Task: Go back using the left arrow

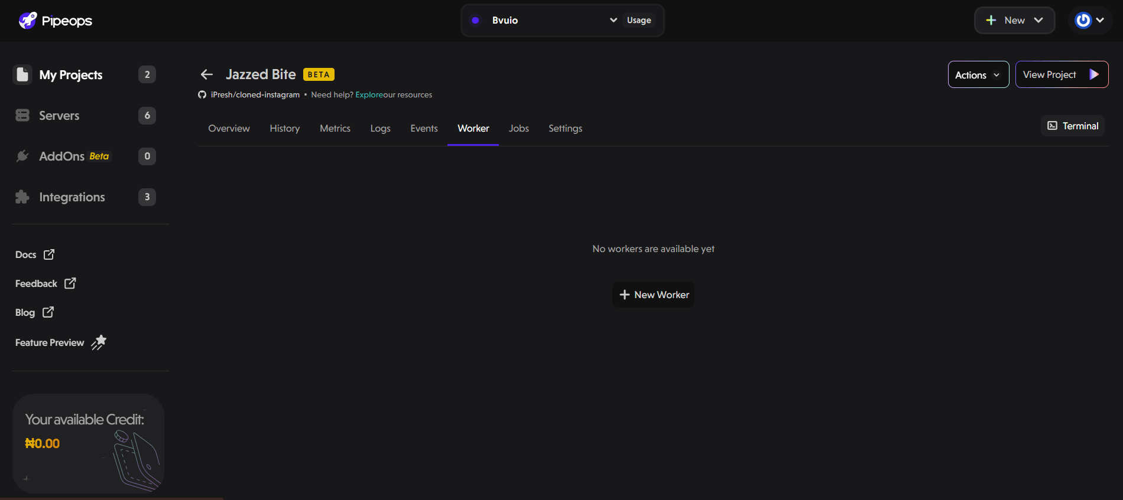Action: pos(206,74)
